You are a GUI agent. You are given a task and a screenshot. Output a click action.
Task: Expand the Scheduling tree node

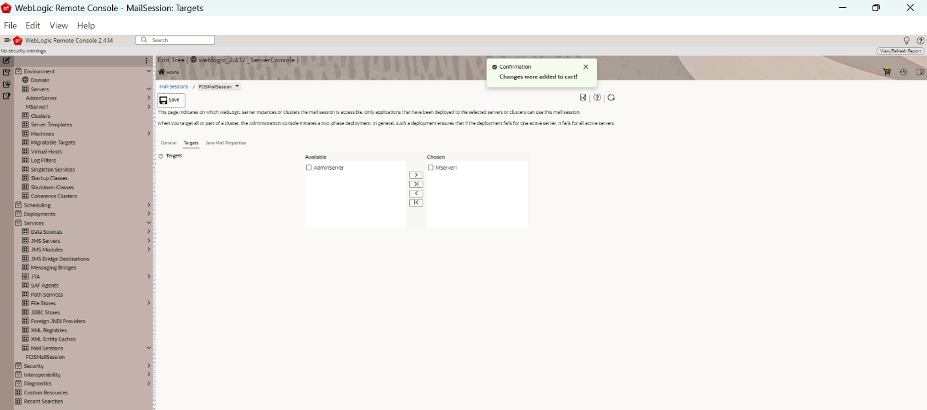click(148, 205)
